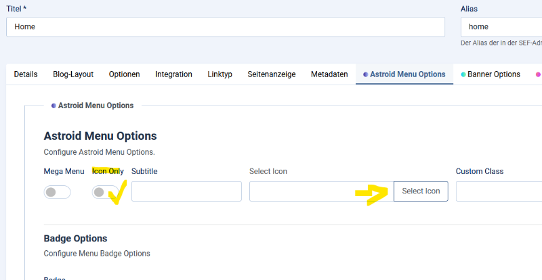Select the Integration tab
The height and width of the screenshot is (280, 542).
coord(173,74)
